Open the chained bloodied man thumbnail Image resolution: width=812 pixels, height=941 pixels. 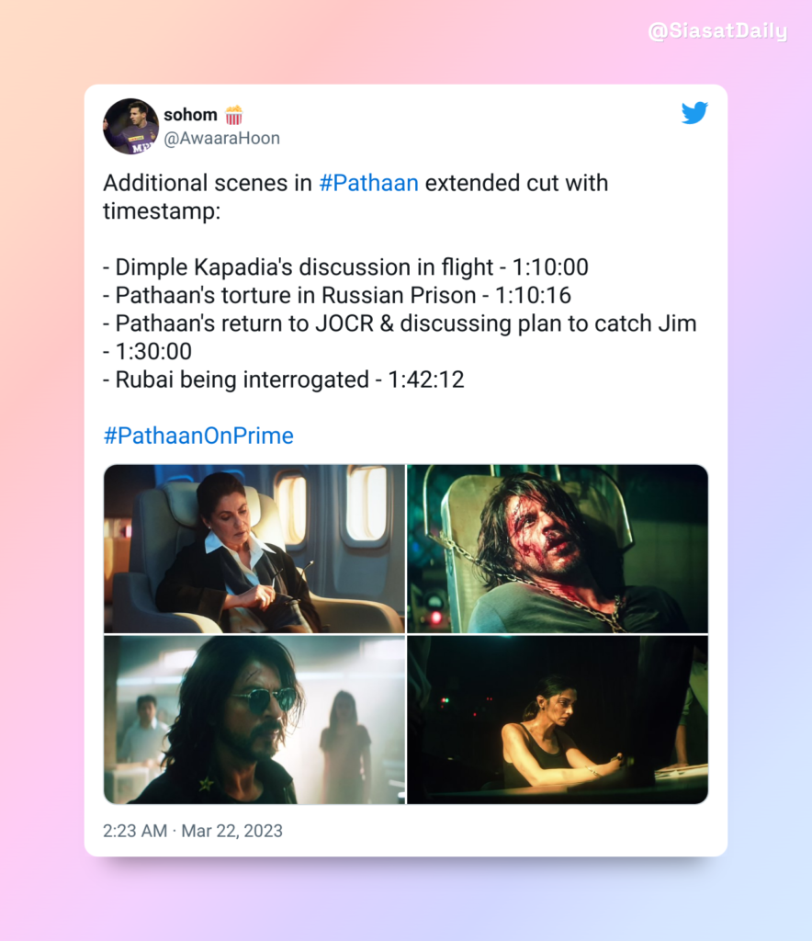558,549
